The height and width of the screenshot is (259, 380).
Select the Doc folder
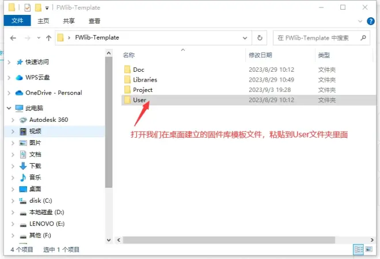point(248,69)
